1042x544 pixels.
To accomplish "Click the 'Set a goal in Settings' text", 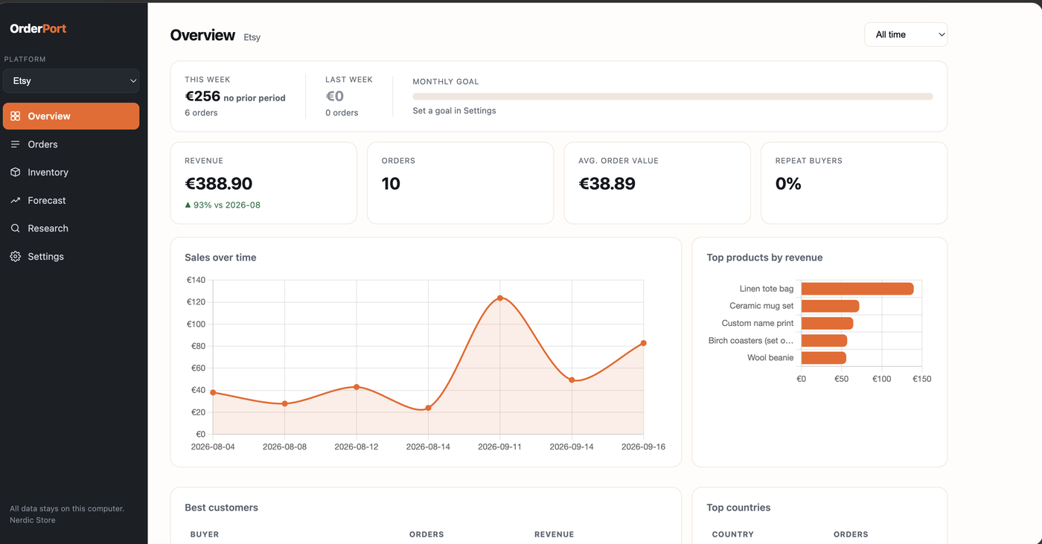I will 454,111.
